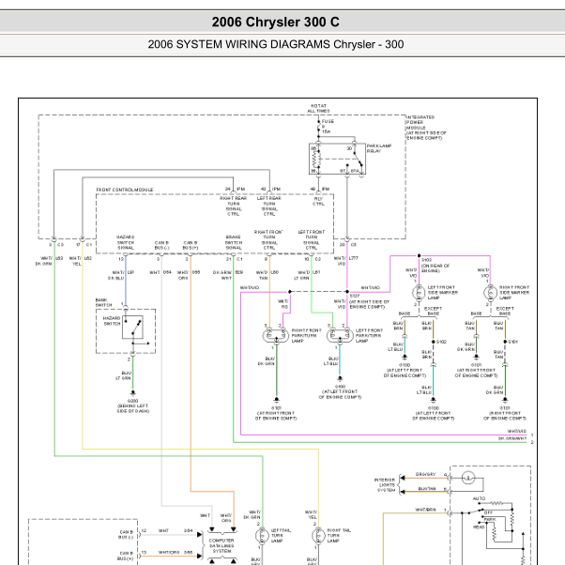
Task: Select 'RIGHT FRONT SIDE MARKER LAMP' label
Action: (514, 293)
